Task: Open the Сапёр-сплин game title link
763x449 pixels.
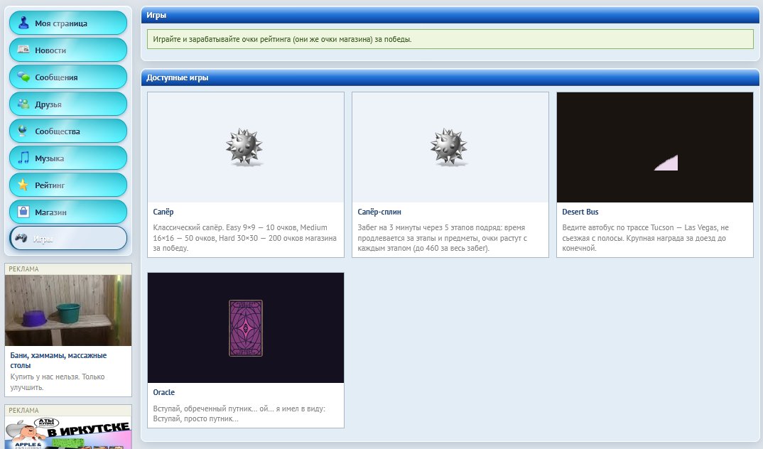Action: pyautogui.click(x=379, y=212)
